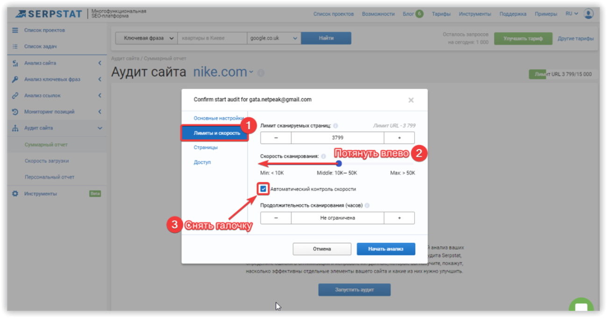This screenshot has height=318, width=607.
Task: Open the nike.com project dropdown arrow
Action: 251,72
